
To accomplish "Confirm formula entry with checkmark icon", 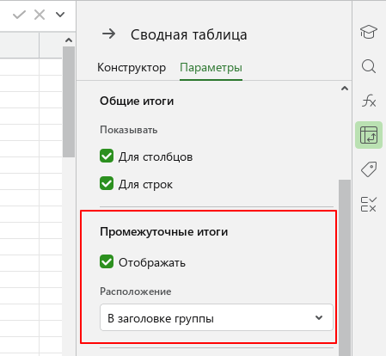I will pos(19,15).
